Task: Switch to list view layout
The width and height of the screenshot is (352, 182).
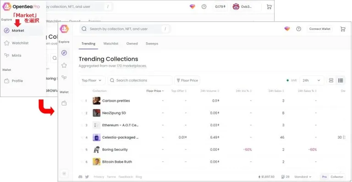Action: click(341, 80)
